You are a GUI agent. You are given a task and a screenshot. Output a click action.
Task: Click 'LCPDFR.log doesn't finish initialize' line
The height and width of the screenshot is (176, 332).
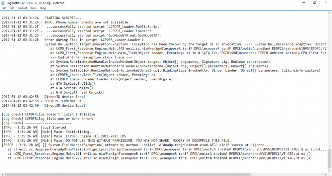point(48,114)
